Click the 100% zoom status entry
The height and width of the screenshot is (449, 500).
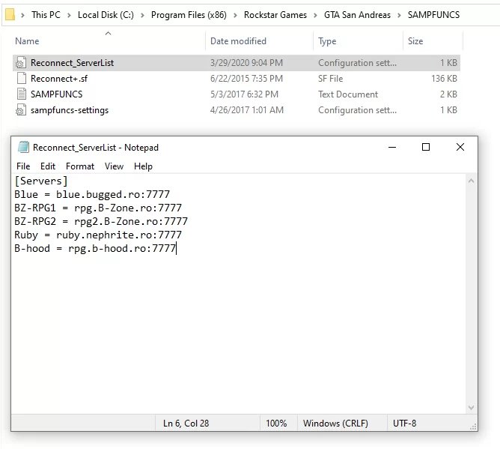[x=276, y=424]
